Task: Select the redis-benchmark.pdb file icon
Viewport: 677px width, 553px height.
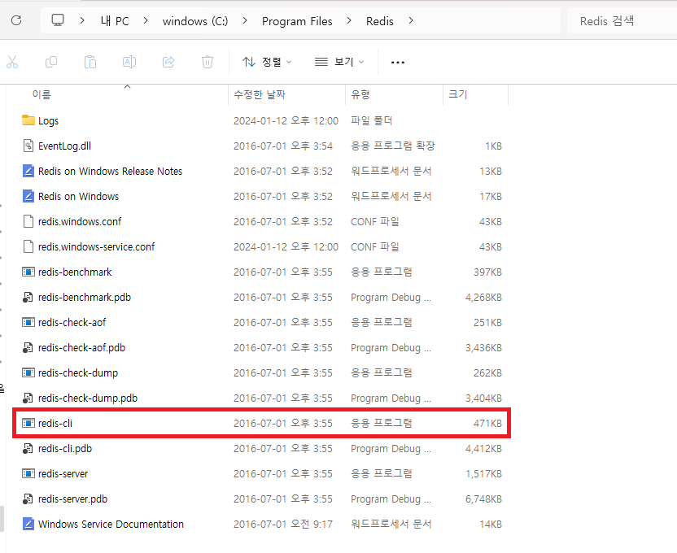Action: point(28,297)
